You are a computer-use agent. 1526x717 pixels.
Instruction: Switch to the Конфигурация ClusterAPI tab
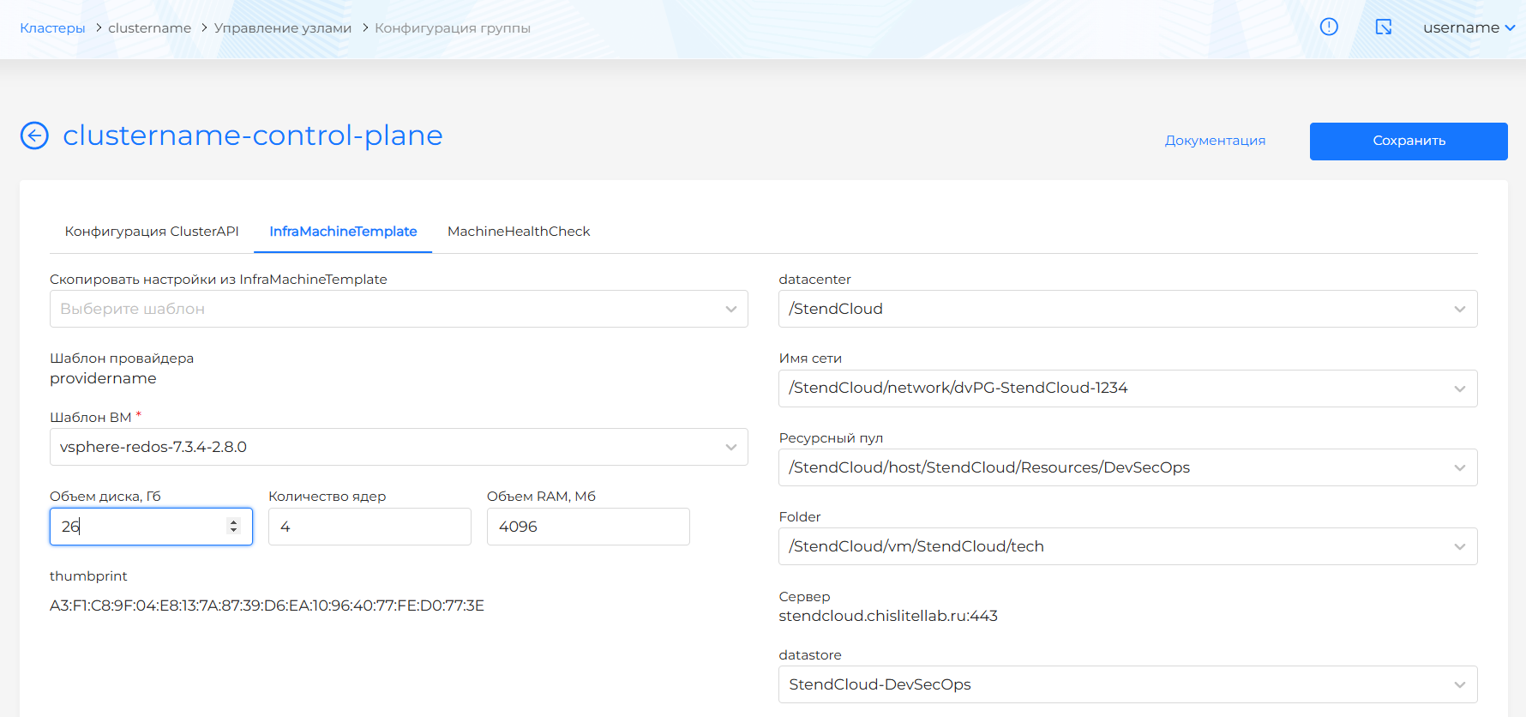click(x=152, y=232)
